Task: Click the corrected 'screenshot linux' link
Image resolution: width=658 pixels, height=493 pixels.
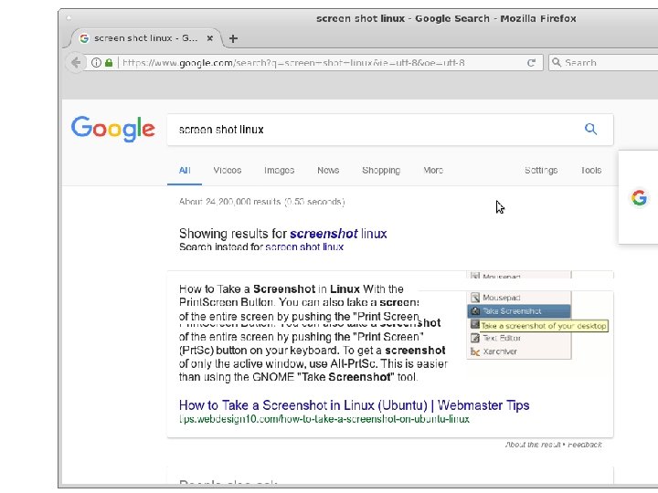Action: pos(338,234)
